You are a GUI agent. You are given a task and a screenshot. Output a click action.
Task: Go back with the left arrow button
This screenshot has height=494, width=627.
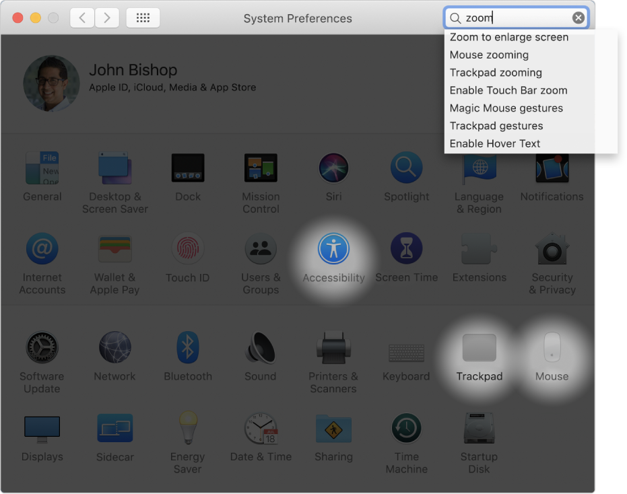[x=82, y=17]
